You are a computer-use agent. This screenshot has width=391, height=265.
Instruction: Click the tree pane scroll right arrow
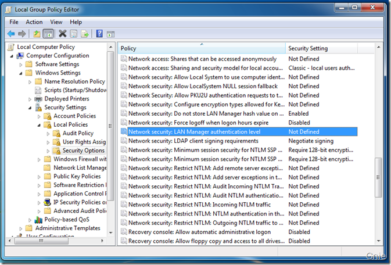102,241
